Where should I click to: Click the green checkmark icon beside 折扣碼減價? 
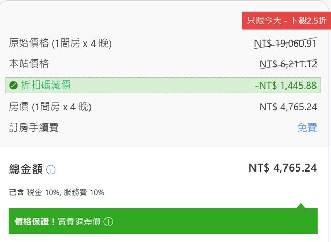point(13,86)
